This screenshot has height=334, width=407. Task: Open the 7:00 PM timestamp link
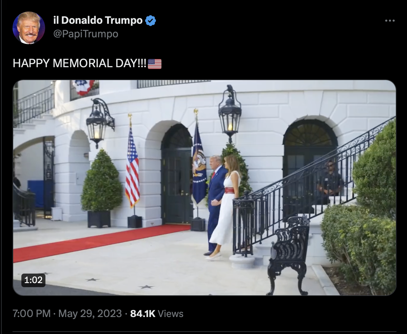32,314
